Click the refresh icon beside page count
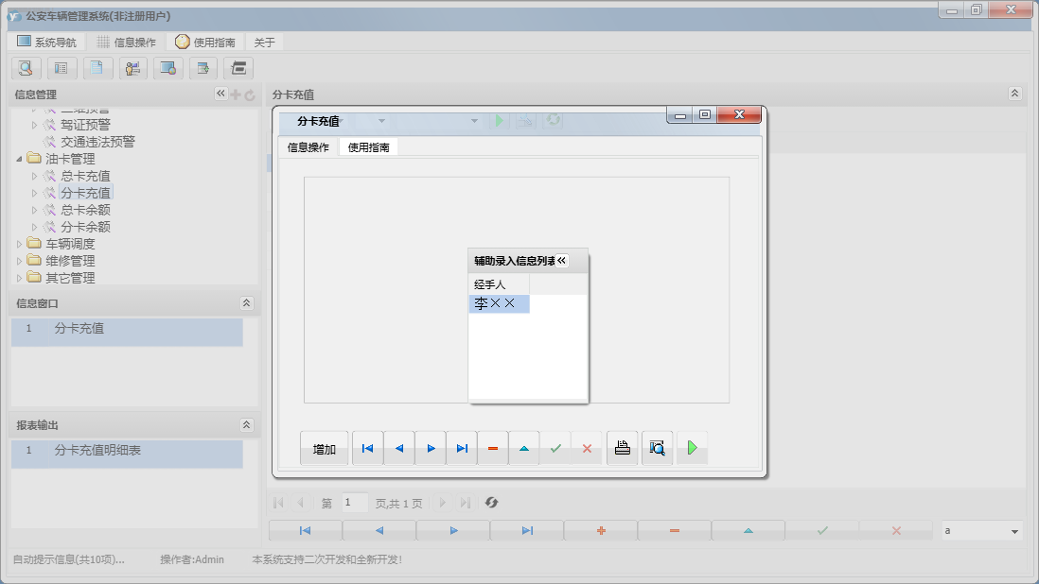Screen dimensions: 1039x584 (491, 503)
